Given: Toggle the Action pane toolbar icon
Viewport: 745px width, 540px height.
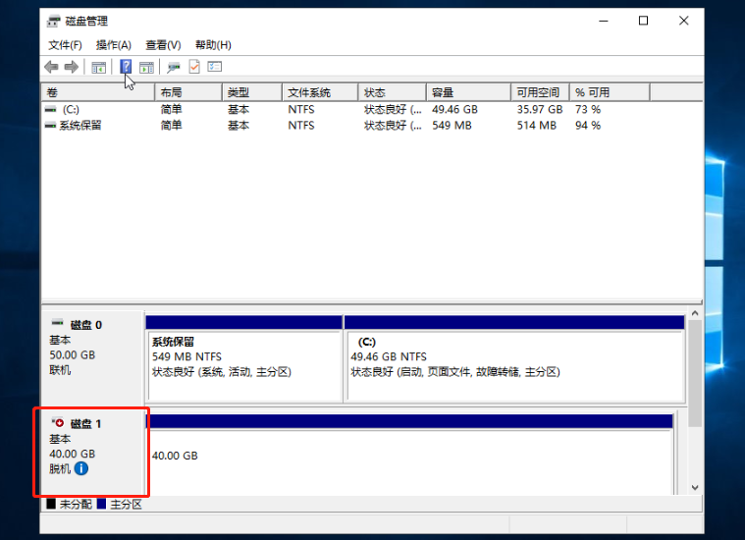Looking at the screenshot, I should [146, 68].
